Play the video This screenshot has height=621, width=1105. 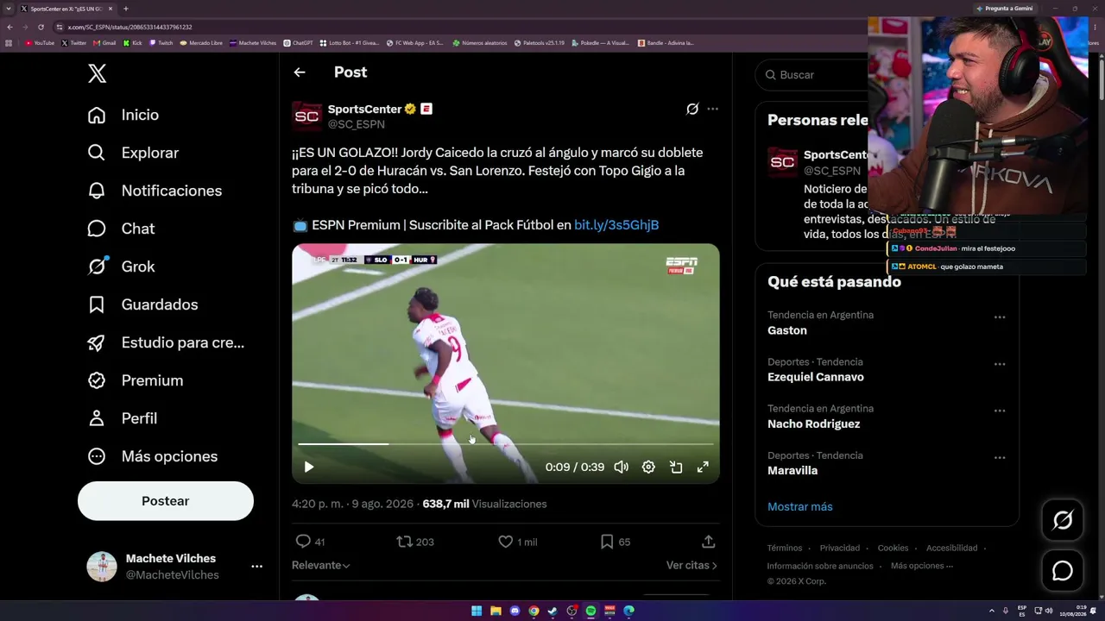pos(309,467)
